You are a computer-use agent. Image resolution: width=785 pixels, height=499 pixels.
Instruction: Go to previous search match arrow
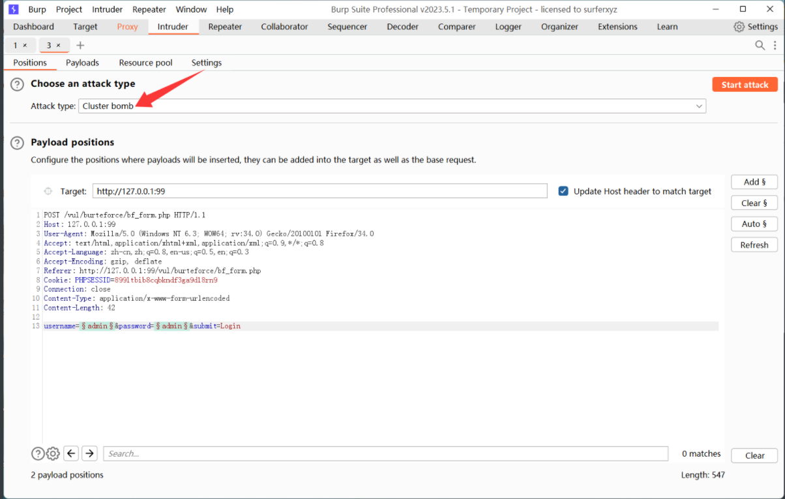click(71, 453)
